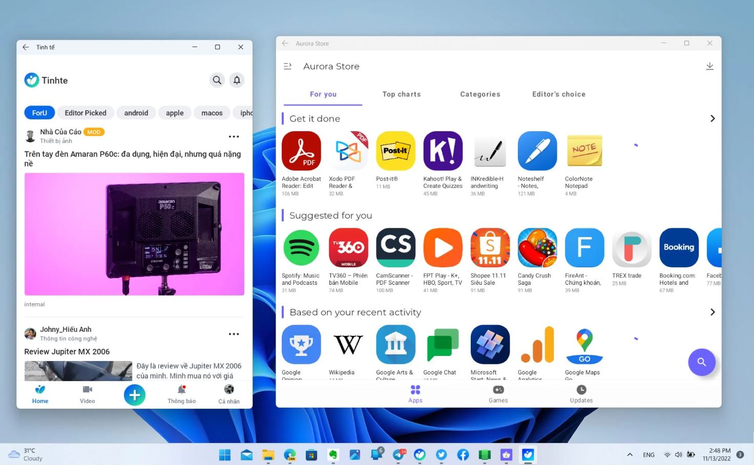Switch to Top charts tab
The image size is (754, 465).
click(x=402, y=94)
